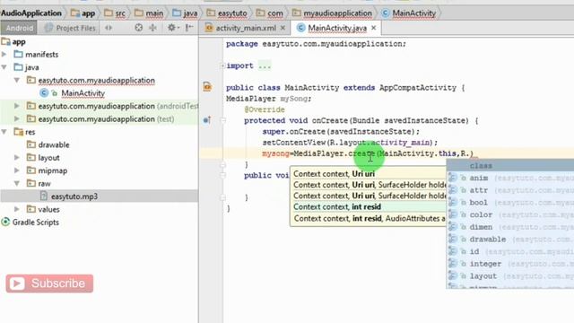Expand the folded import statement
574x323 pixels.
pyautogui.click(x=222, y=65)
